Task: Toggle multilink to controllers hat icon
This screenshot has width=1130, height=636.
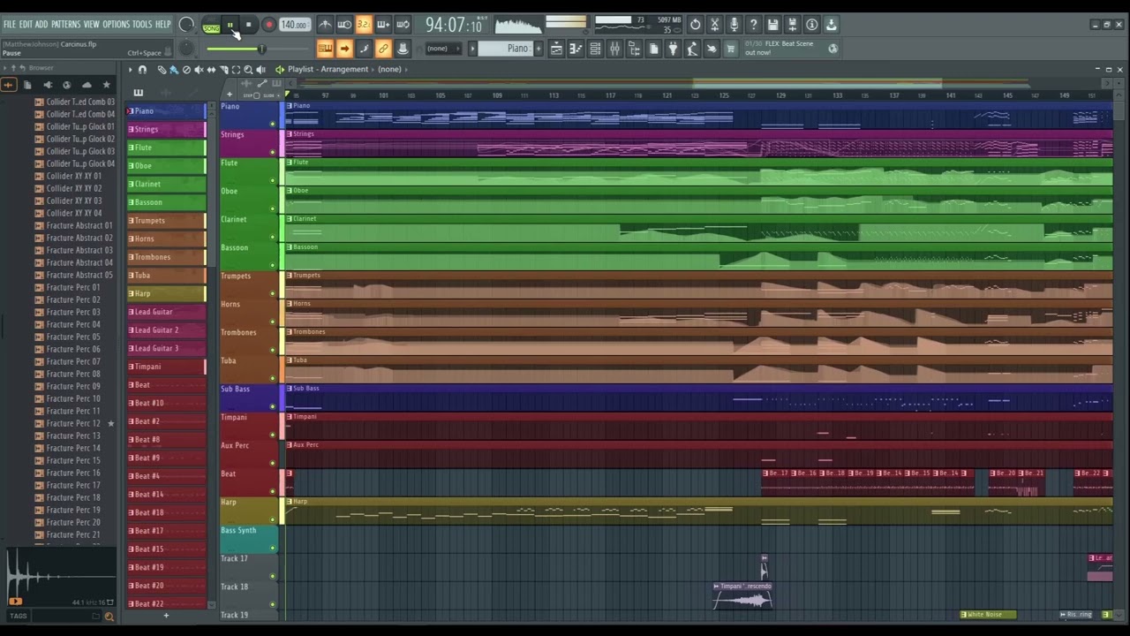Action: tap(402, 49)
